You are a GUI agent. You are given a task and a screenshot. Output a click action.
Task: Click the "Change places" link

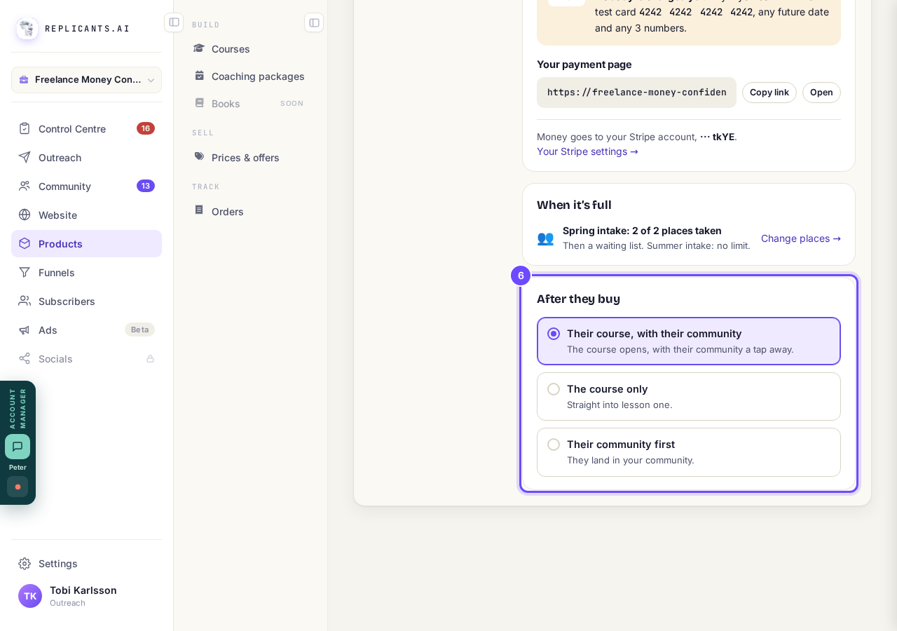coord(801,238)
